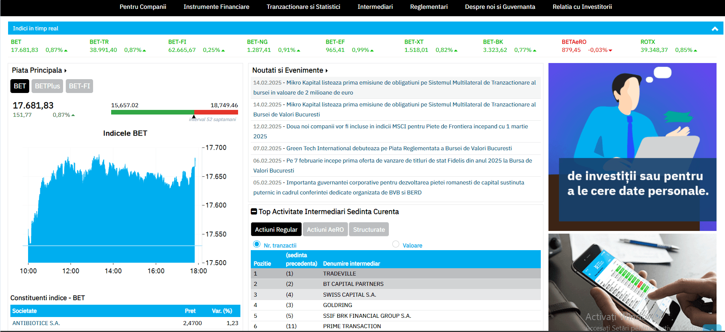
Task: Open BETAeRO index link
Action: pyautogui.click(x=574, y=42)
